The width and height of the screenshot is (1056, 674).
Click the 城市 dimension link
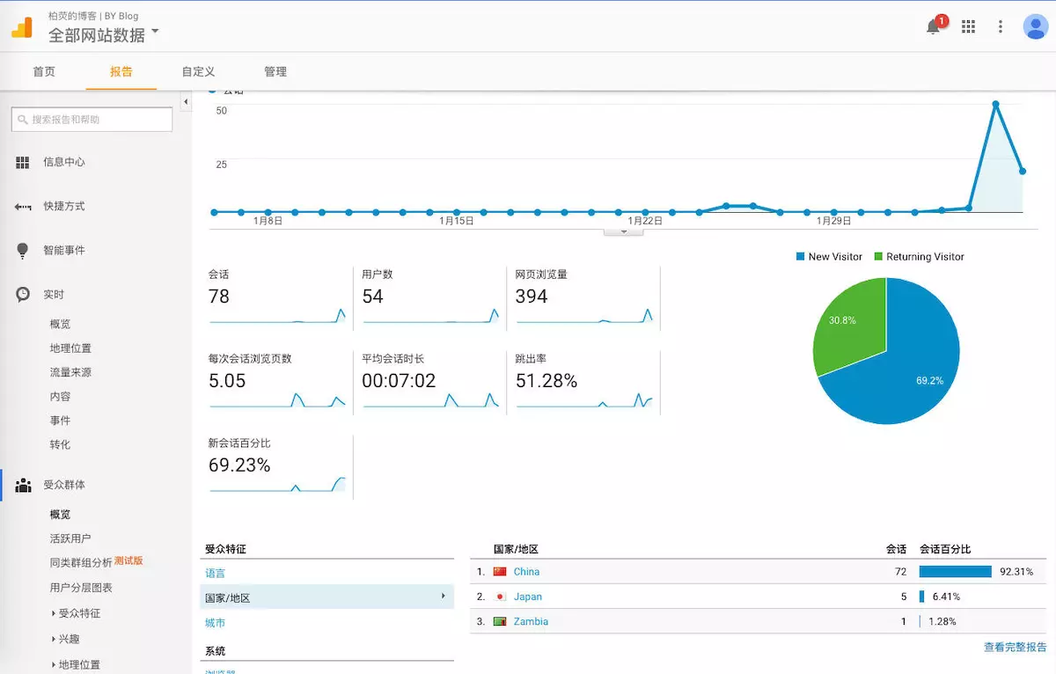[215, 623]
